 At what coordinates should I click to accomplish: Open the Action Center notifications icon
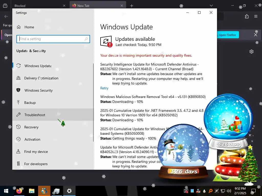[254, 191]
